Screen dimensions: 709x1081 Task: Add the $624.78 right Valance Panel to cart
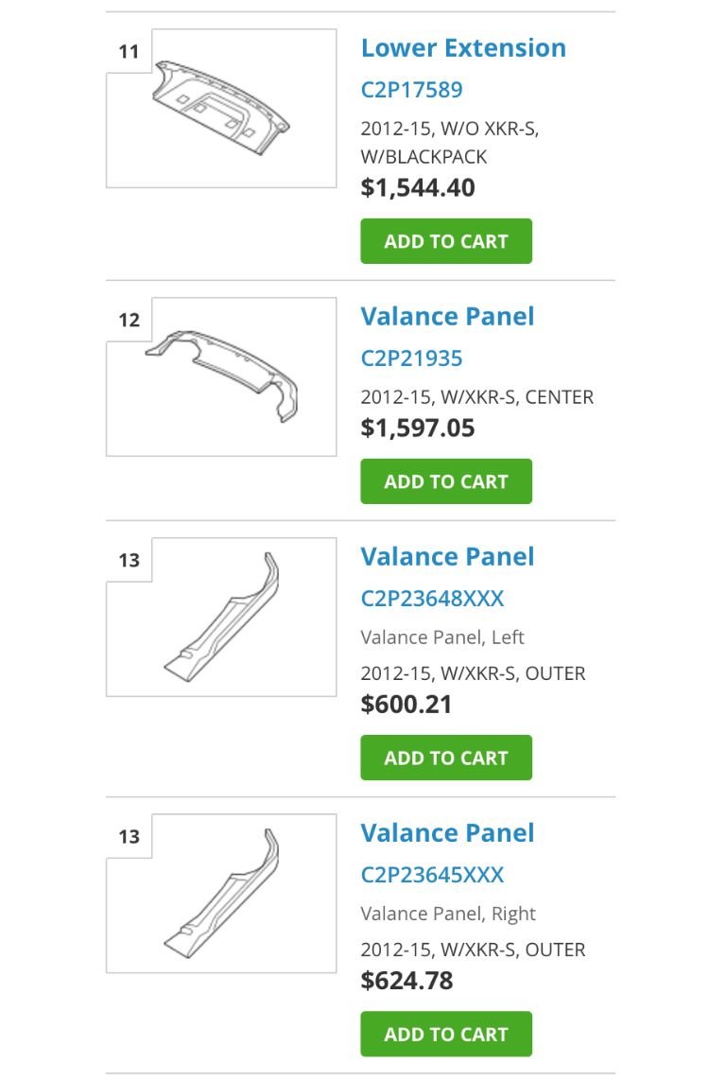pos(446,1034)
